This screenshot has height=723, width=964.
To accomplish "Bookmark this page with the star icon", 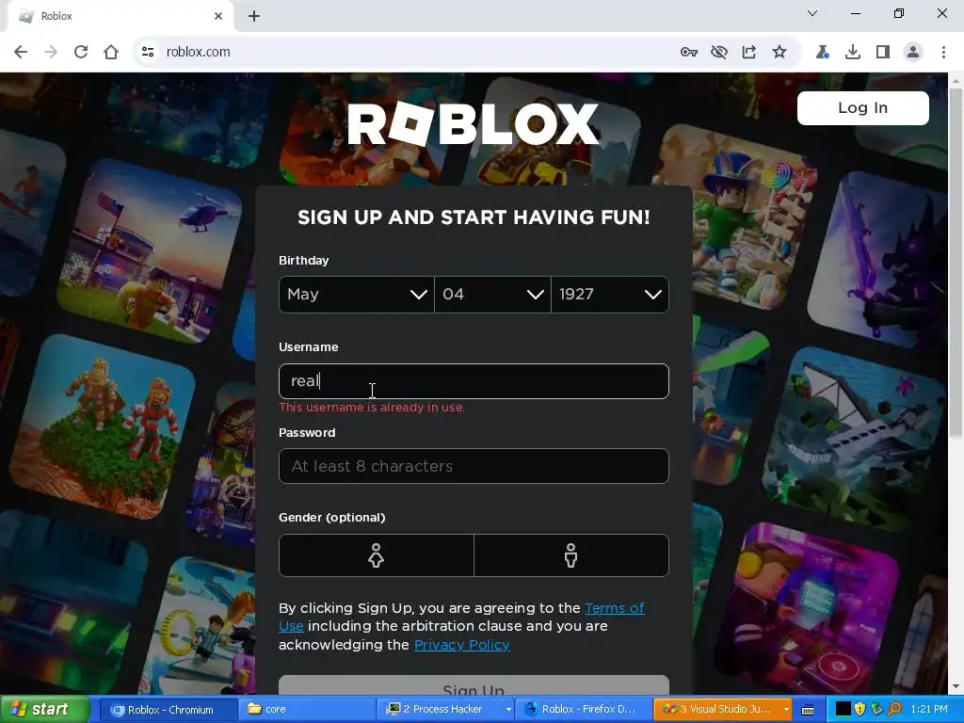I will click(x=779, y=53).
